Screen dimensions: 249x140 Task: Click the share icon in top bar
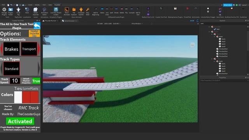pyautogui.click(x=240, y=5)
